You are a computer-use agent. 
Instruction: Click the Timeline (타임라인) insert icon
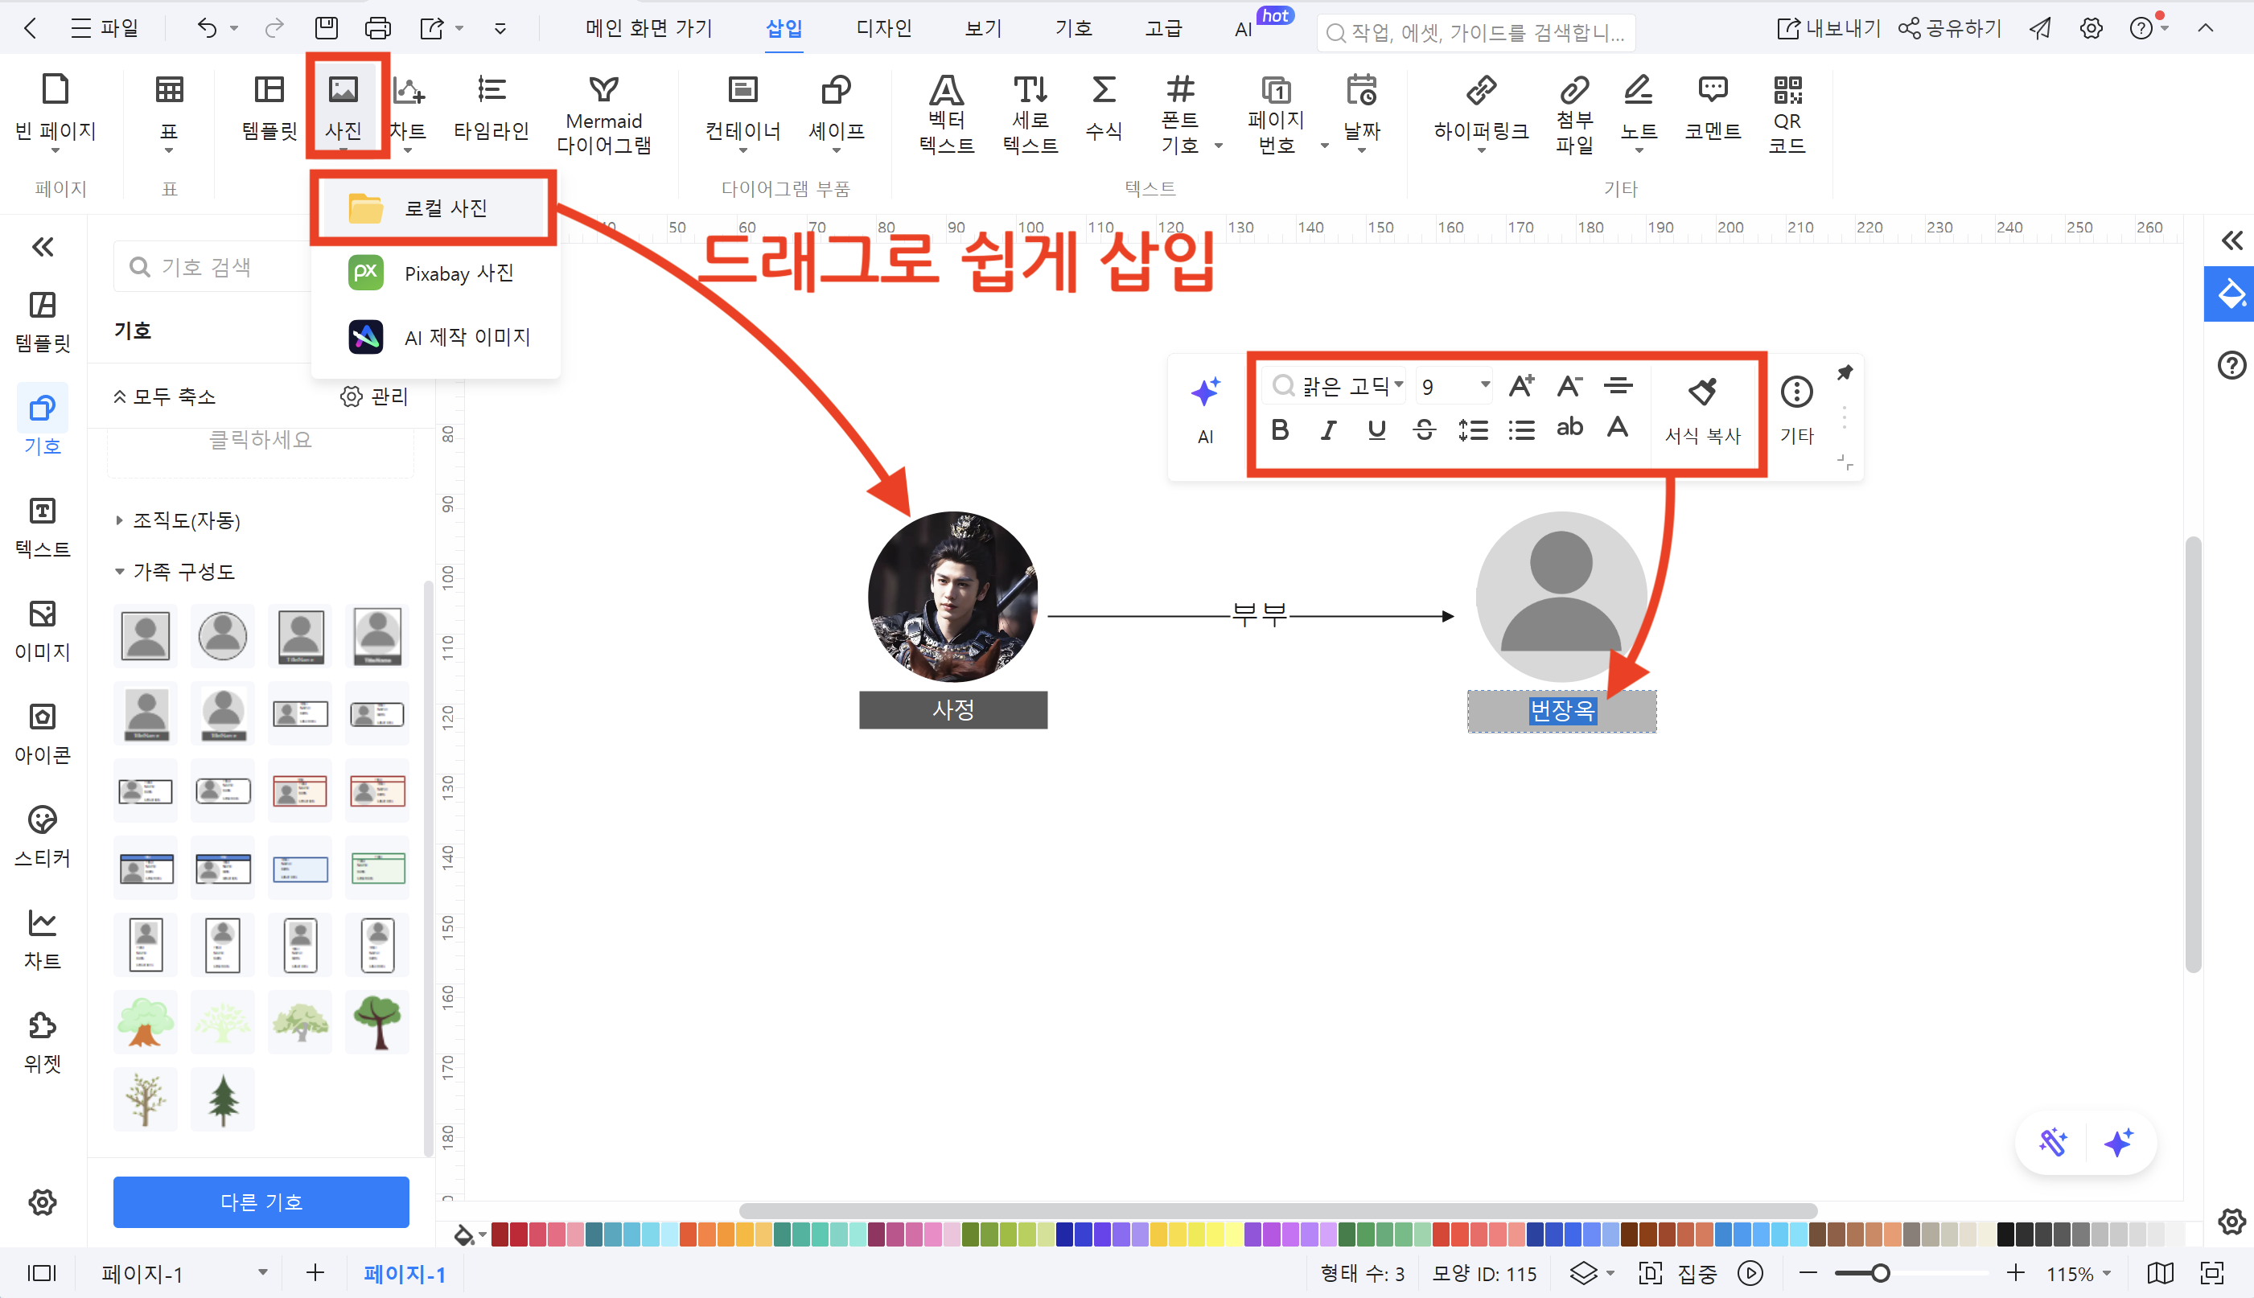coord(492,90)
